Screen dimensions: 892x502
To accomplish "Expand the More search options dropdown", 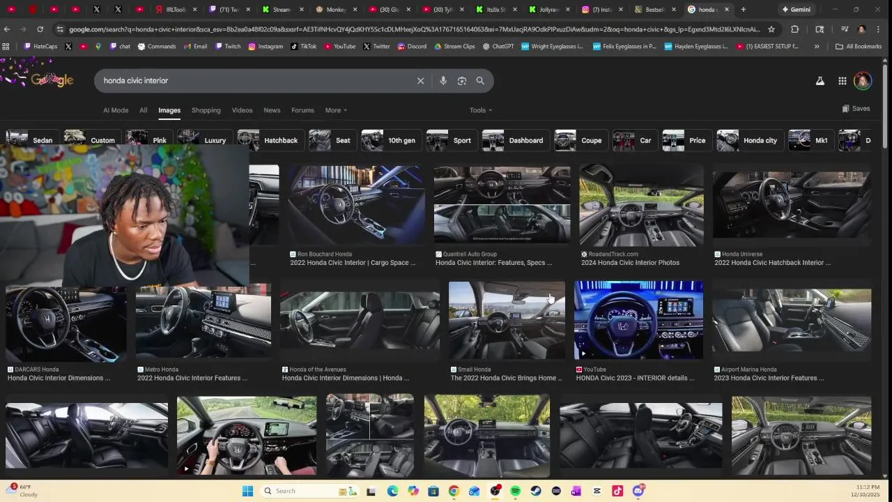I will tap(336, 110).
